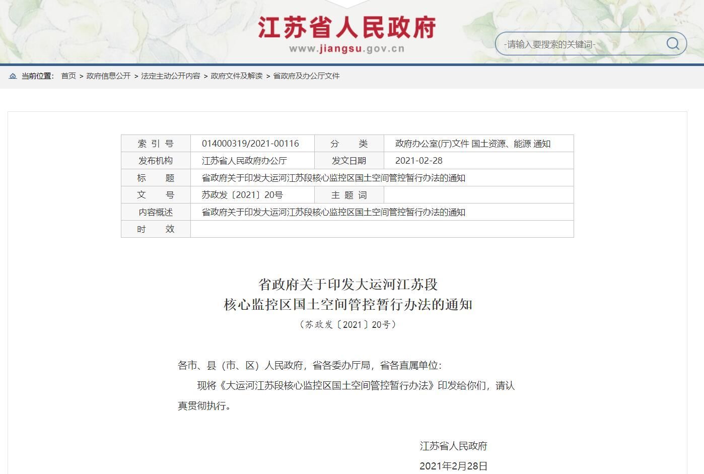Screen dimensions: 704x474
Task: Open 政府文件及解读 breadcrumb link
Action: (237, 76)
